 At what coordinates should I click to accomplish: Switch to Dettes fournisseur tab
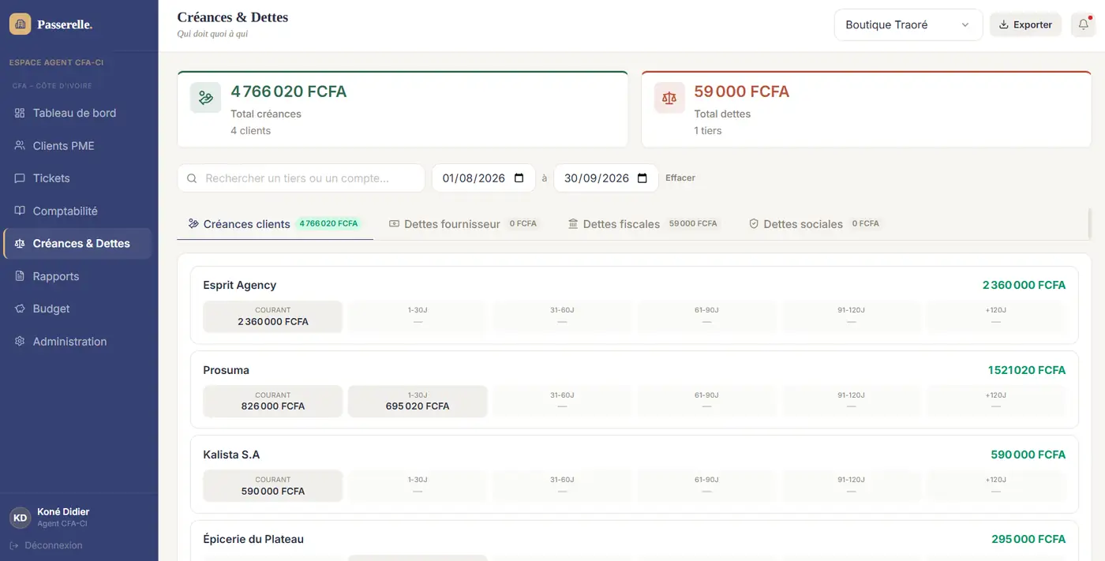(463, 224)
